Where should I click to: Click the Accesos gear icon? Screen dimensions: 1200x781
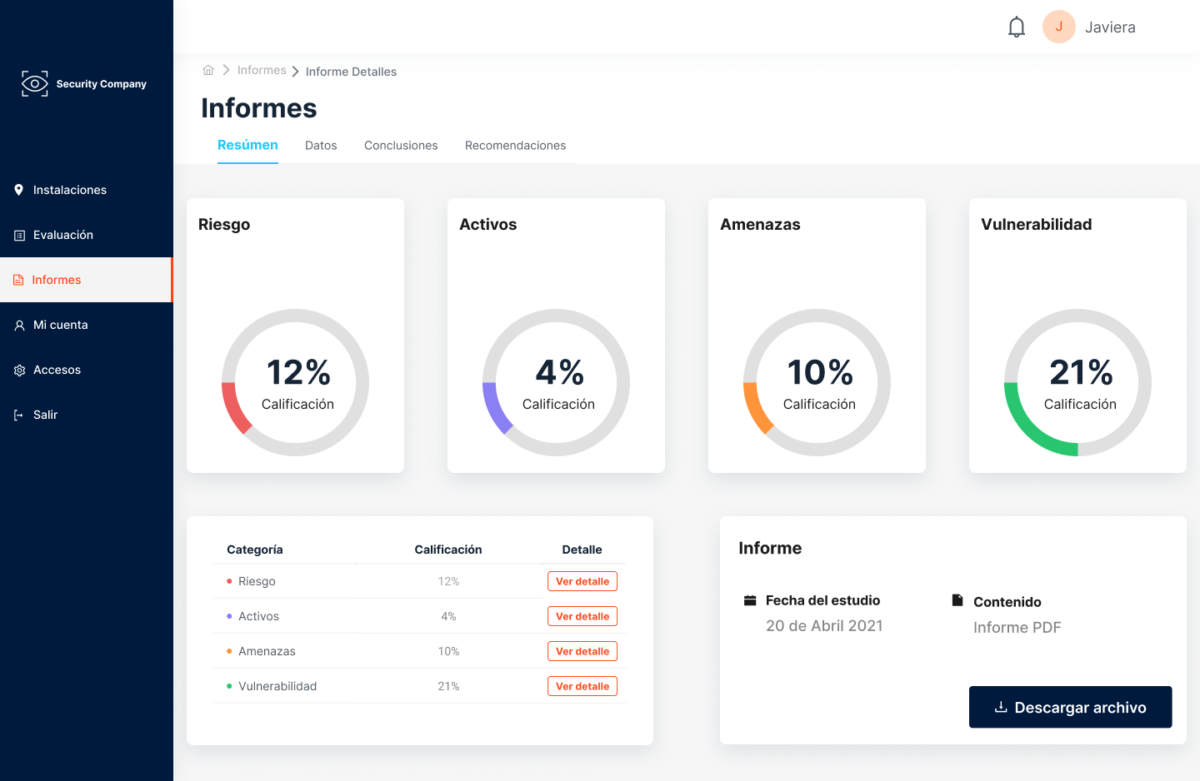click(x=19, y=371)
